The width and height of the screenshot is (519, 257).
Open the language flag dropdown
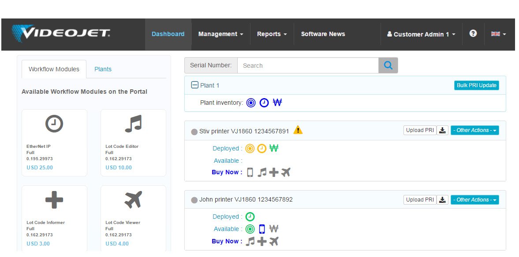[498, 34]
